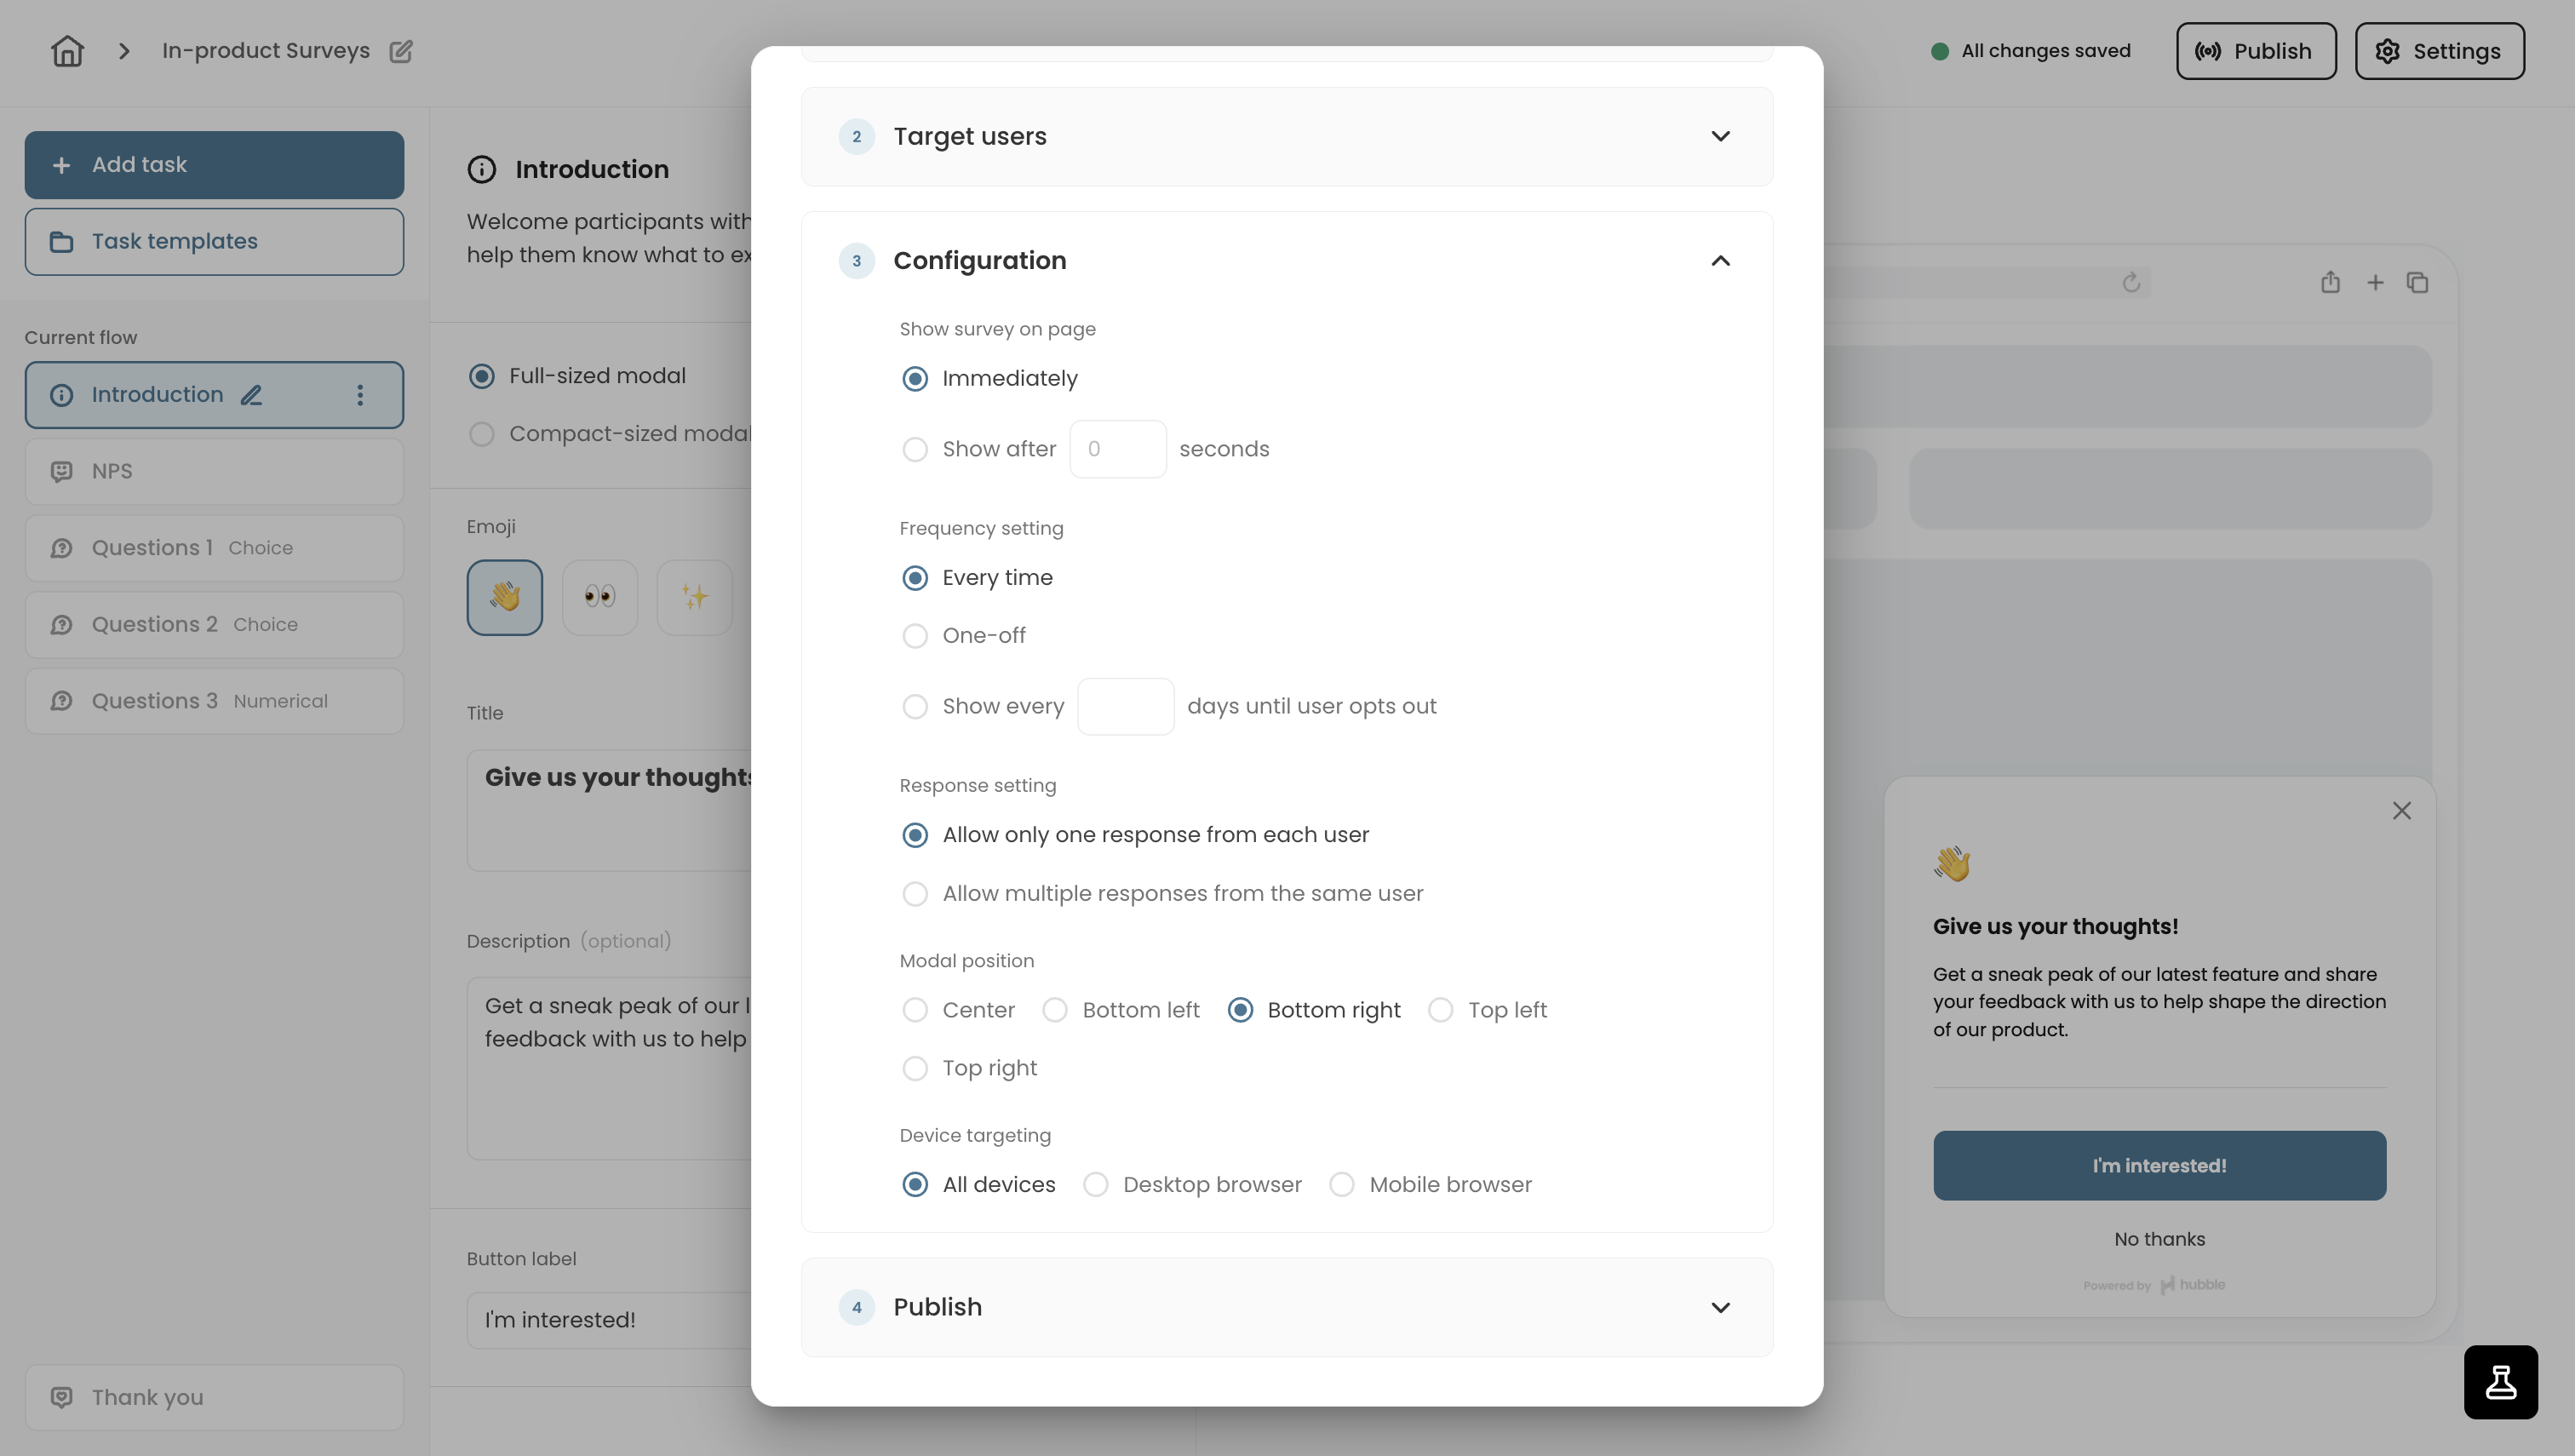Image resolution: width=2575 pixels, height=1456 pixels.
Task: Click the days interval input box
Action: (1125, 707)
